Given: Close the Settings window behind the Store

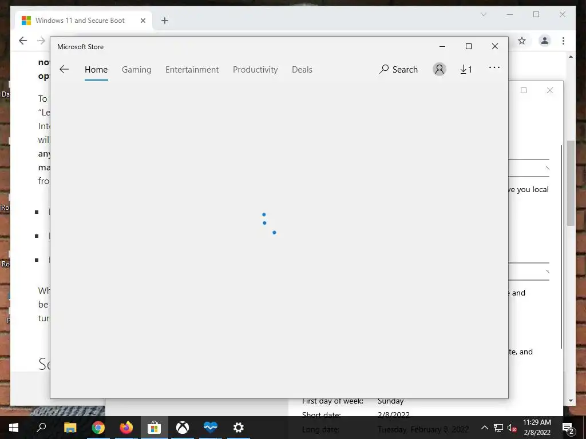Looking at the screenshot, I should point(550,90).
